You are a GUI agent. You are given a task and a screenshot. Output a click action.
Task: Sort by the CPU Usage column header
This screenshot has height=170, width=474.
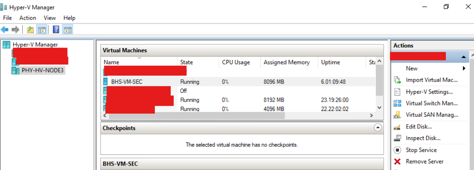[x=240, y=62]
